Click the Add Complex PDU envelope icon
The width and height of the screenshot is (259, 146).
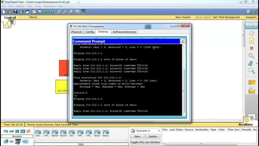252,90
